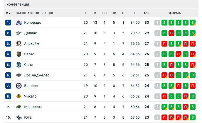Click Colorado's gray upcoming match badge

click(157, 23)
